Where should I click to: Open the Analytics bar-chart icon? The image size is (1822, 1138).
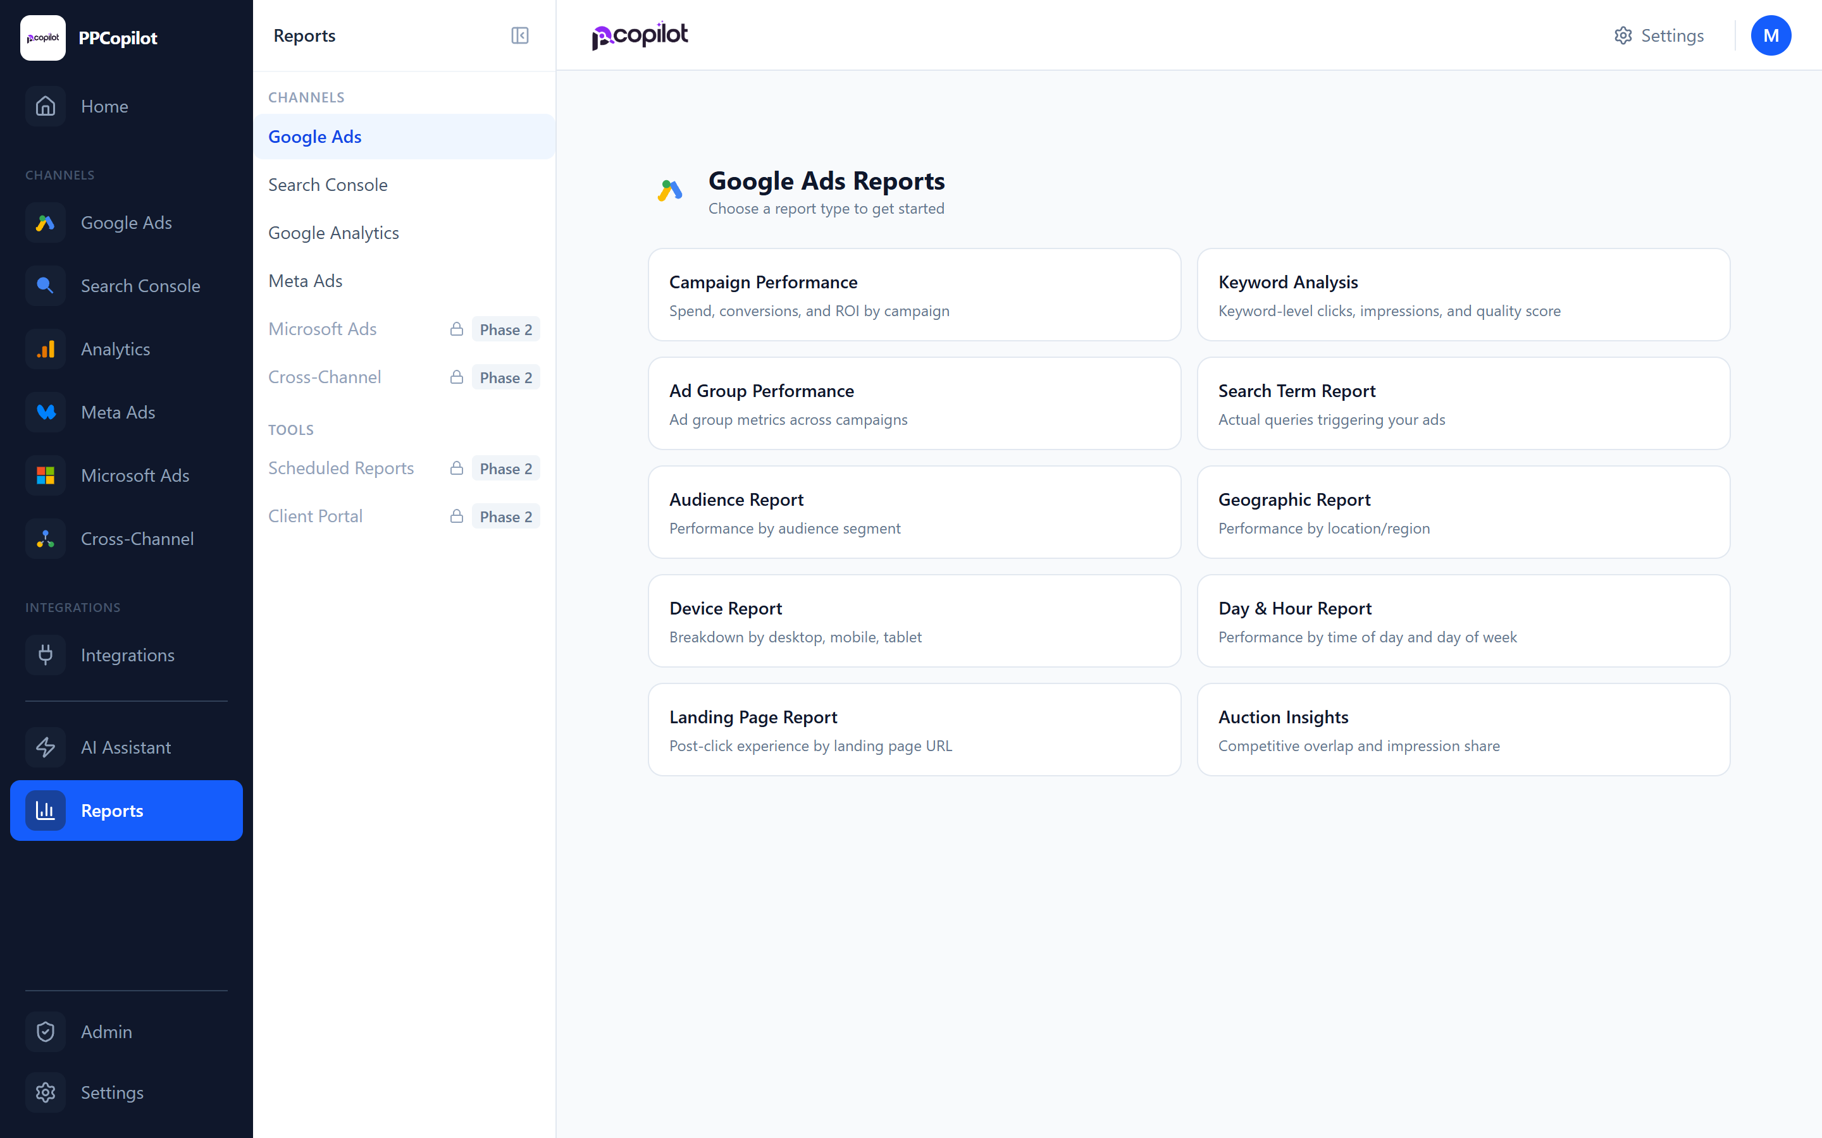[x=45, y=348]
